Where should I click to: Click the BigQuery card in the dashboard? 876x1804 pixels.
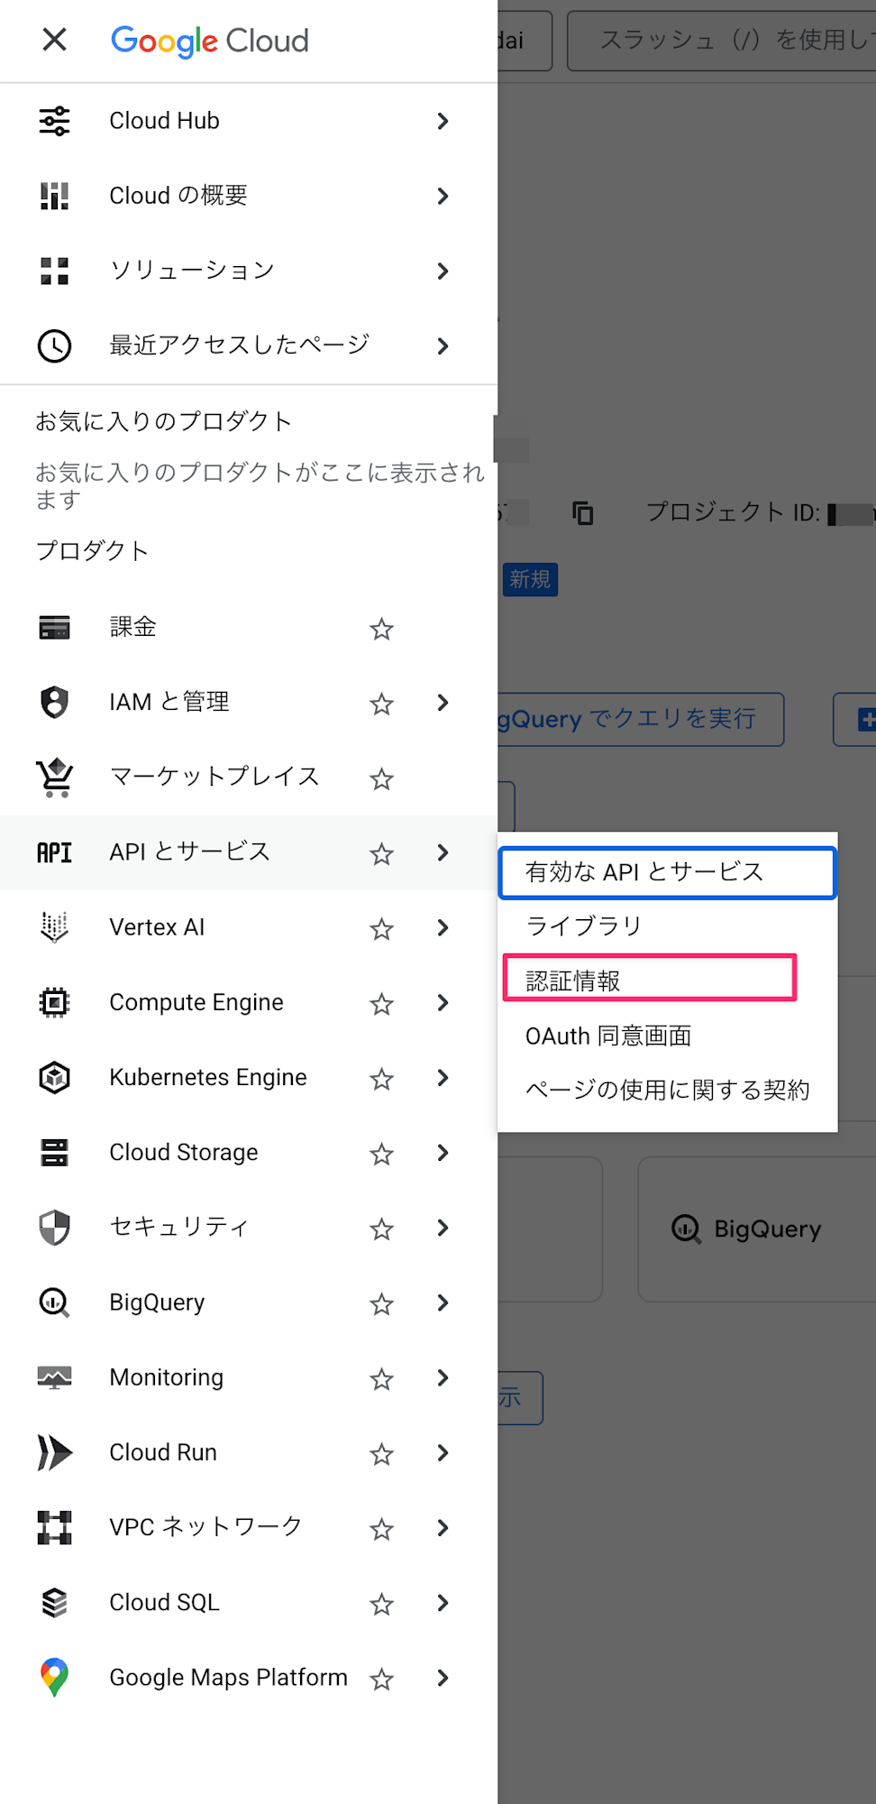click(757, 1229)
